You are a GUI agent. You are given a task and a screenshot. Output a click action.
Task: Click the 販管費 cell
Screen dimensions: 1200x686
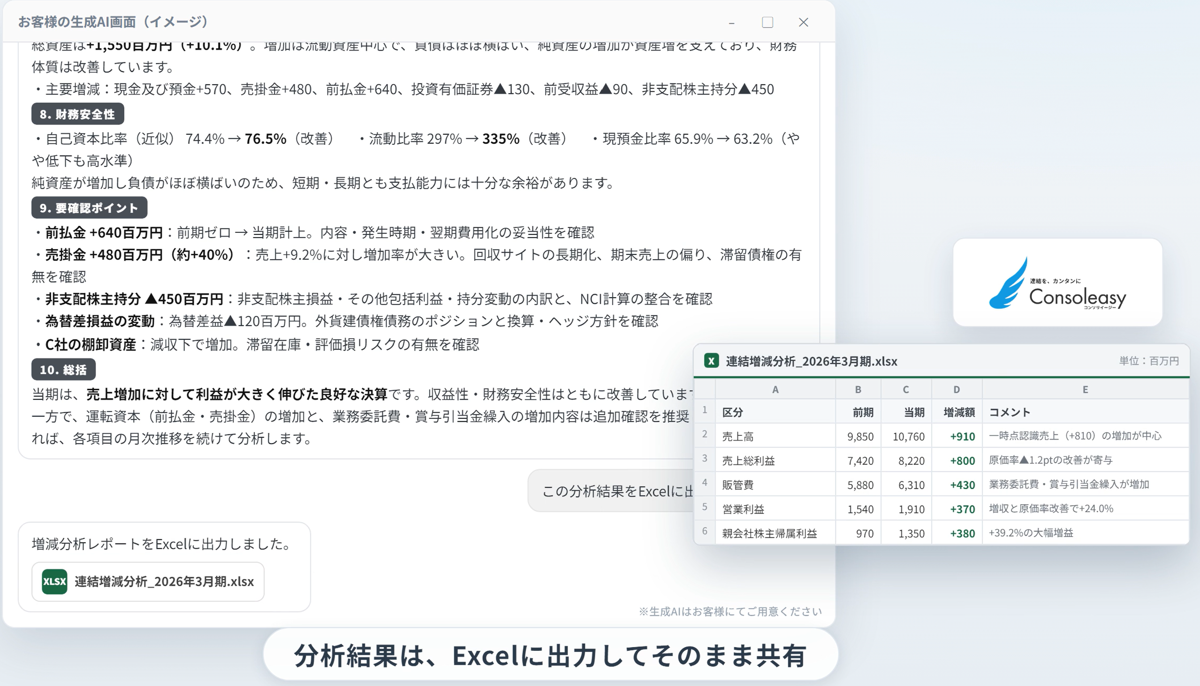pyautogui.click(x=775, y=485)
